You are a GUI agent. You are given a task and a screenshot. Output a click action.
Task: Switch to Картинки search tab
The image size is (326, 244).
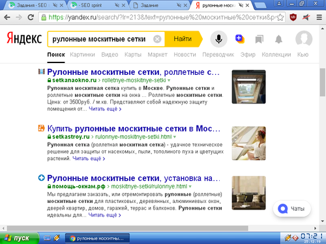tap(82, 55)
